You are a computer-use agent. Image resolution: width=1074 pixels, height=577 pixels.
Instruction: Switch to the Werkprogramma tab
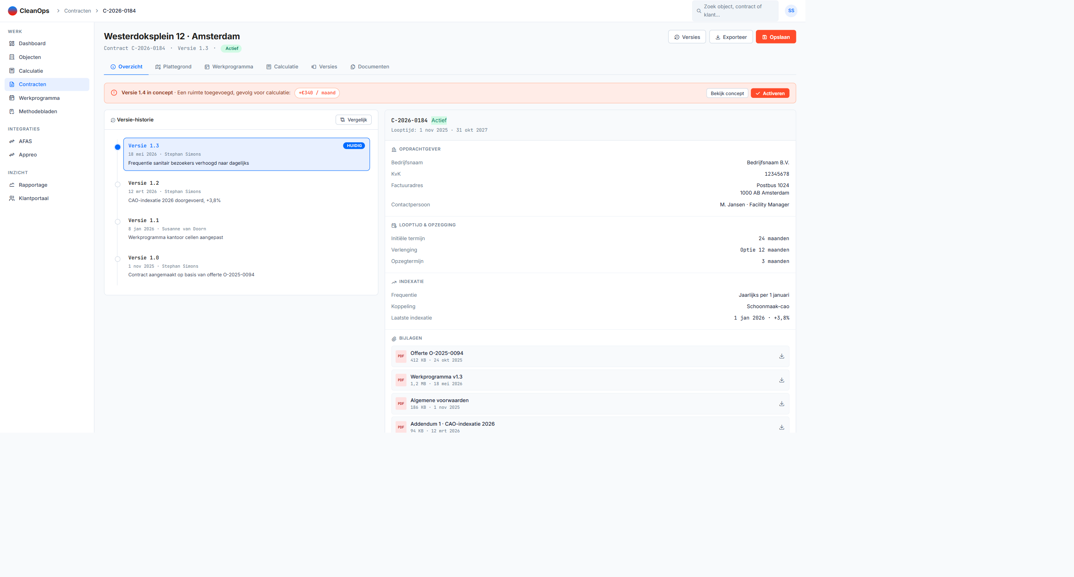[228, 67]
